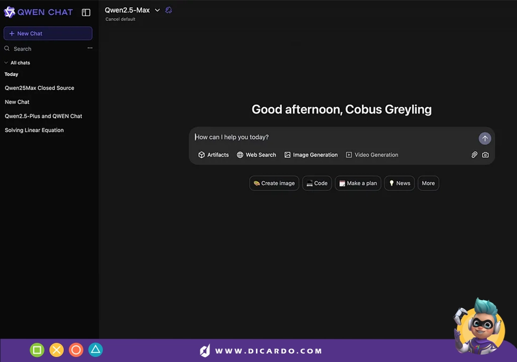This screenshot has width=517, height=362.
Task: Click Cancel default under model name
Action: (x=121, y=19)
